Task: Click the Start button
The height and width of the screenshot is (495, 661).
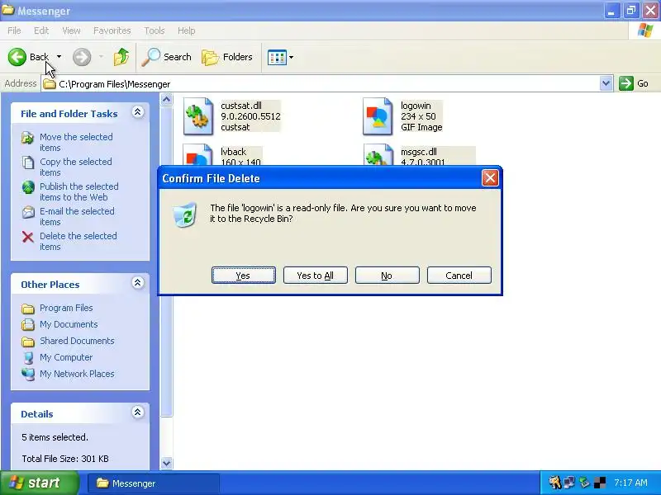Action: [40, 483]
